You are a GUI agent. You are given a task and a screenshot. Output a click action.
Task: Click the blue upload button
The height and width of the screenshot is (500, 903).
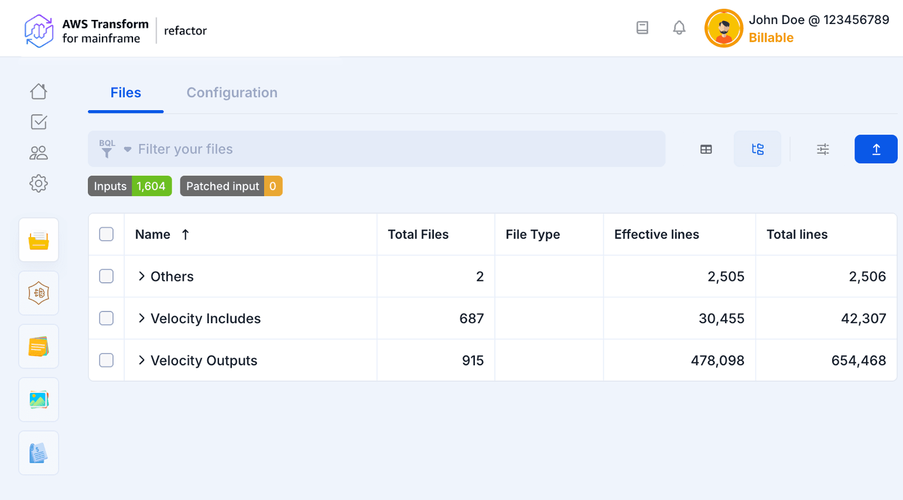pyautogui.click(x=875, y=149)
